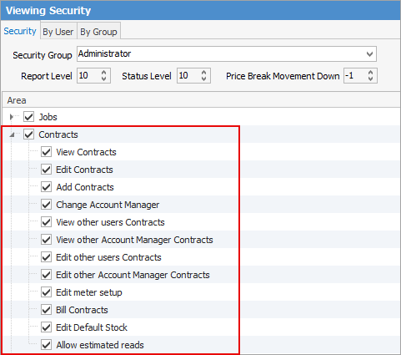Click the Security Group field showing Administrator
This screenshot has width=401, height=355.
click(227, 53)
